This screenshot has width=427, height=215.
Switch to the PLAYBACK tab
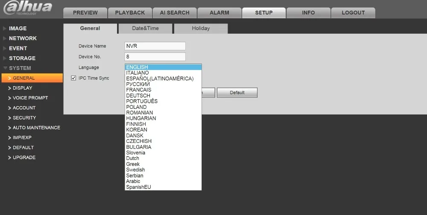130,13
